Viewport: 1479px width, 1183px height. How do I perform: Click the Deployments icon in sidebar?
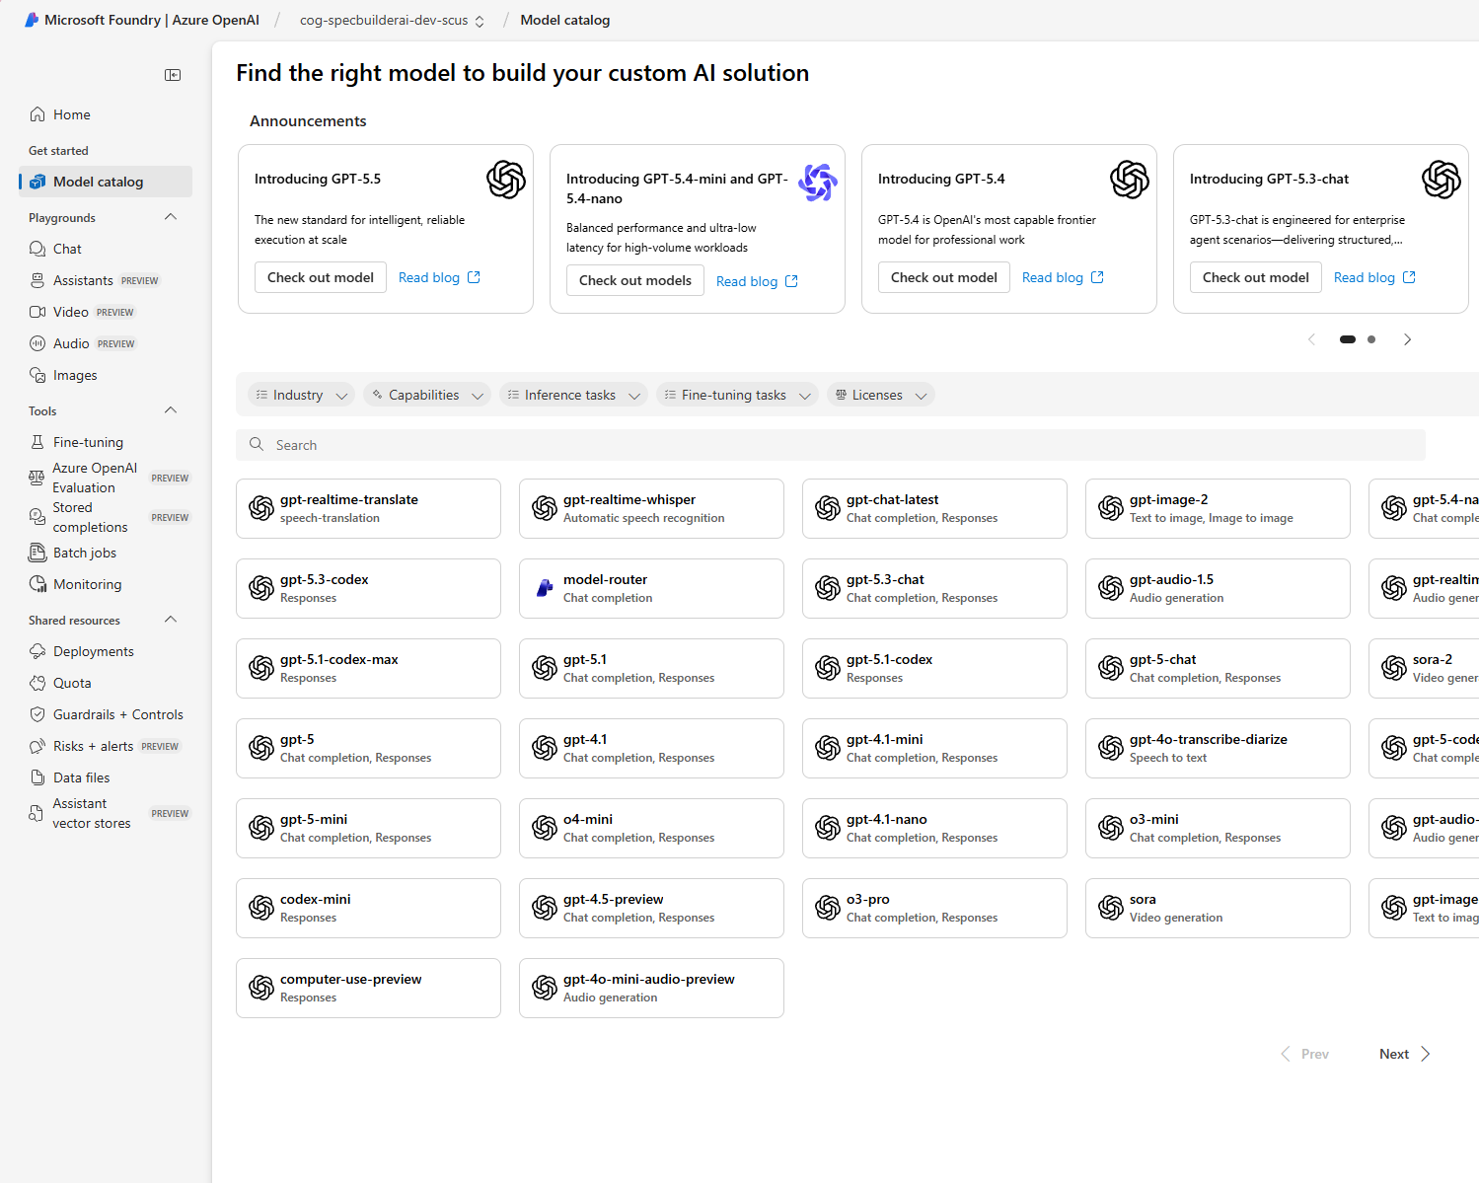[x=37, y=651]
